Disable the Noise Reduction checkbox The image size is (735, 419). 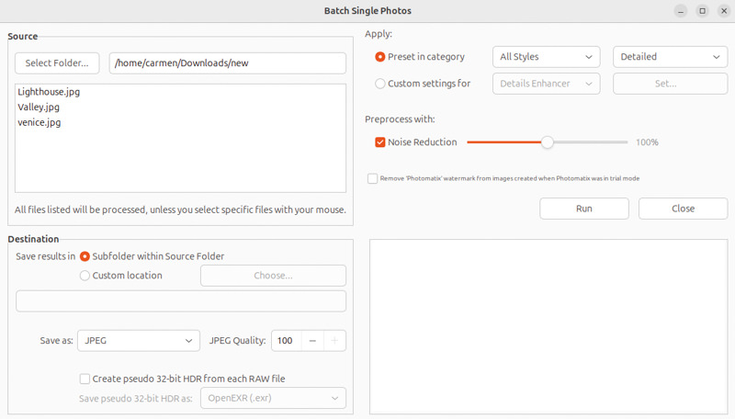(380, 142)
